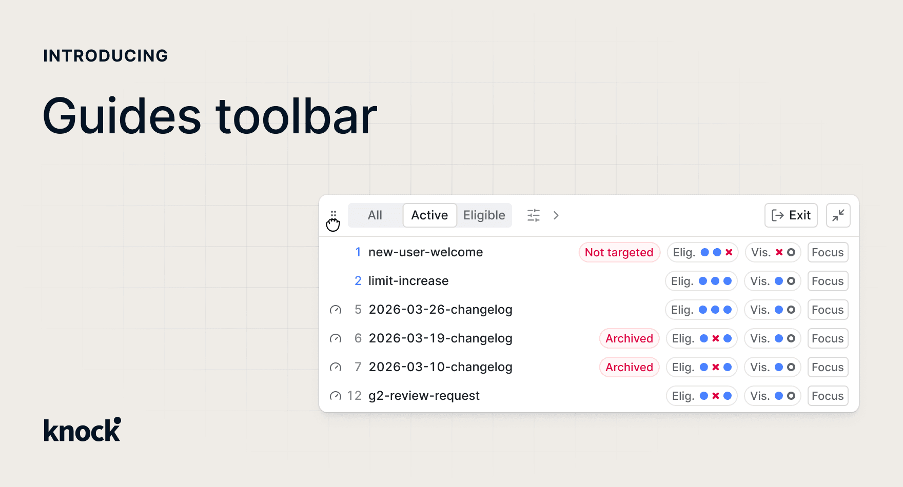Switch to the Eligible tab
This screenshot has width=903, height=487.
pos(484,215)
